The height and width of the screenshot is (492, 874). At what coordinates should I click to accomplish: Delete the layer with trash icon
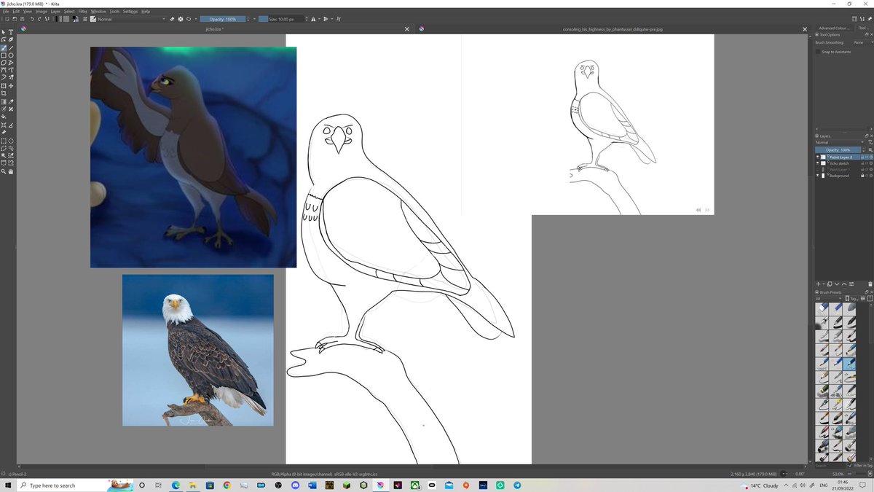click(x=870, y=284)
